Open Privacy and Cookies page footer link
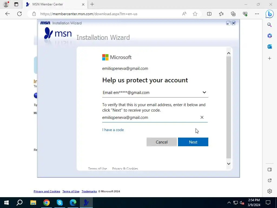Viewport: 277px width, 208px height. pos(47,191)
